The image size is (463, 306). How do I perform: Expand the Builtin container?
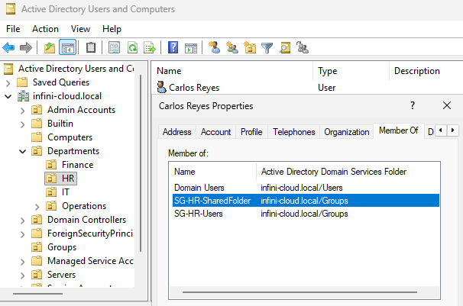23,124
